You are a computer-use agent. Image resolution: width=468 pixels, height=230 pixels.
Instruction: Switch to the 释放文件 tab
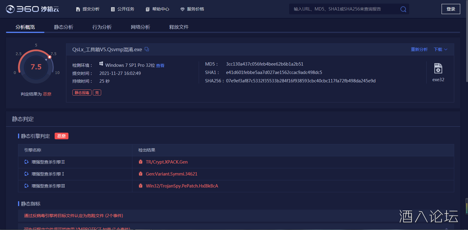click(179, 27)
